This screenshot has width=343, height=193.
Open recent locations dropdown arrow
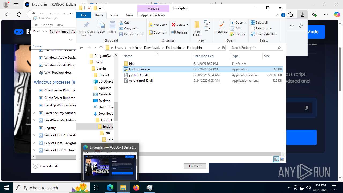95,48
